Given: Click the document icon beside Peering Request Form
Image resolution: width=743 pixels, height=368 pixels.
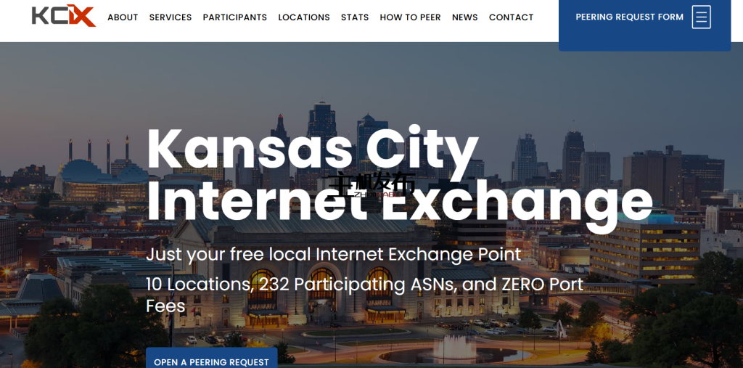Looking at the screenshot, I should pyautogui.click(x=702, y=17).
